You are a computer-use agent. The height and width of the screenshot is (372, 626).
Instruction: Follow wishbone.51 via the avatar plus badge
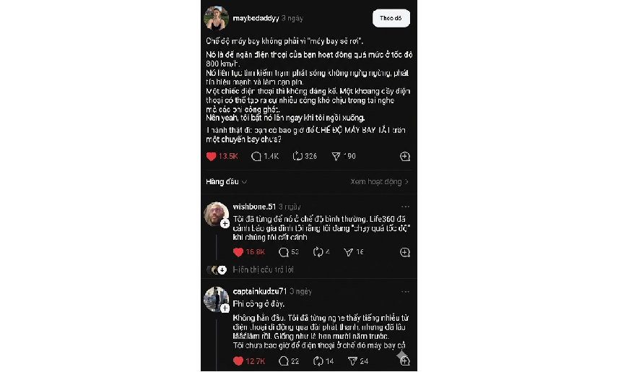click(x=225, y=223)
